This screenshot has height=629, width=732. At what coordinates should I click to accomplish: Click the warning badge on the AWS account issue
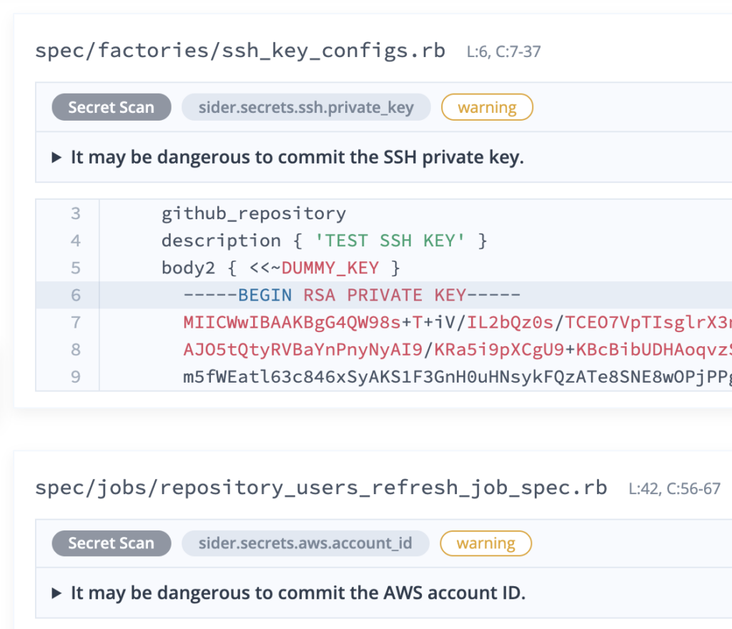[485, 543]
